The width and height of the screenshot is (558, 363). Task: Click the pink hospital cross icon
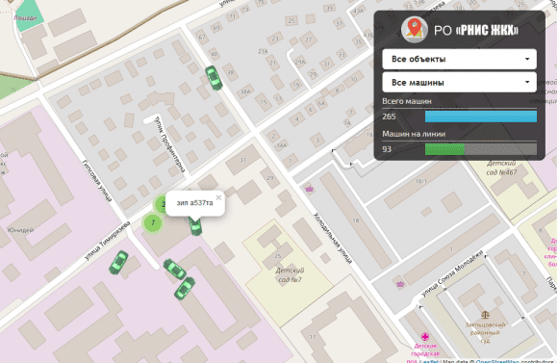pos(424,336)
